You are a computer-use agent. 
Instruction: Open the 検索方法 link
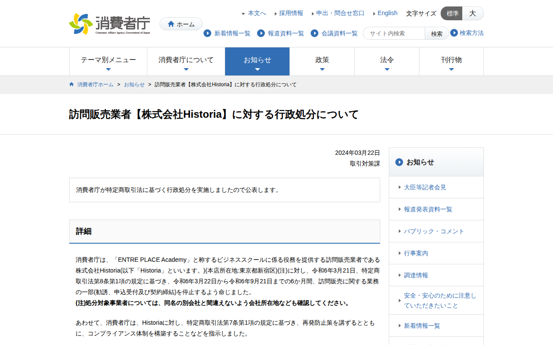pyautogui.click(x=472, y=33)
